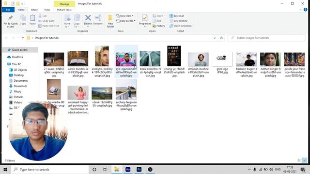Switch to large icons view
Viewport: 310px width, 174px height.
pos(305,160)
